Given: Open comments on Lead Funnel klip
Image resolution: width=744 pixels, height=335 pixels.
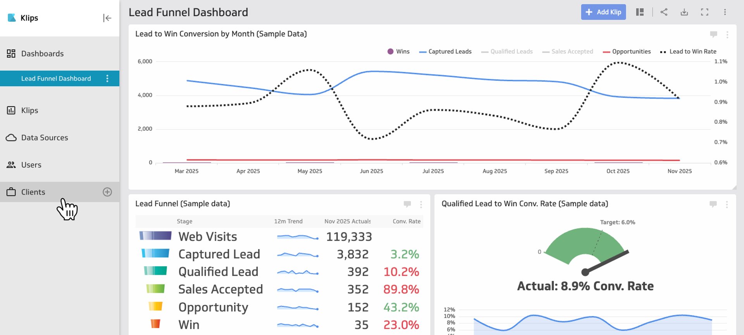Looking at the screenshot, I should [x=407, y=204].
